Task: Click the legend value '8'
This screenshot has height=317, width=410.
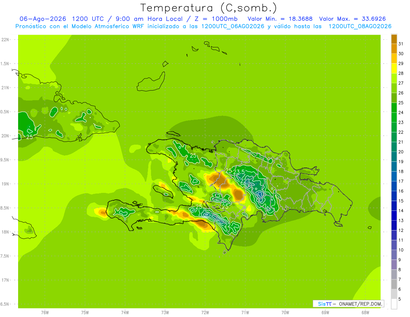Action: (399, 269)
